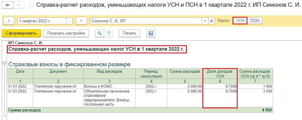Select the УСН expense cell 1 400
This screenshot has height=120, width=302.
(255, 86)
